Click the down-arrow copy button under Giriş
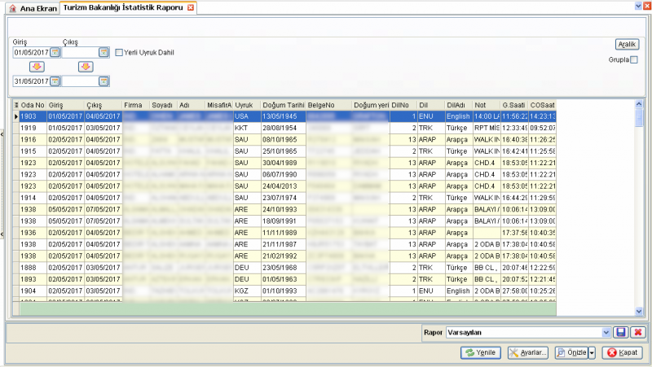This screenshot has width=652, height=367. [37, 67]
